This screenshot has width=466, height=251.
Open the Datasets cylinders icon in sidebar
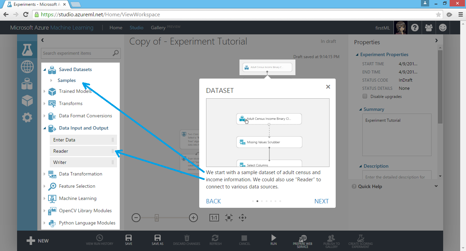coord(27,84)
